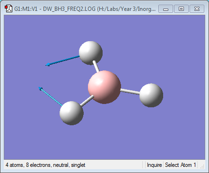The height and width of the screenshot is (173, 209).
Task: Minimize the DW_BH3_FREQ2.LOG window
Action: pyautogui.click(x=165, y=9)
